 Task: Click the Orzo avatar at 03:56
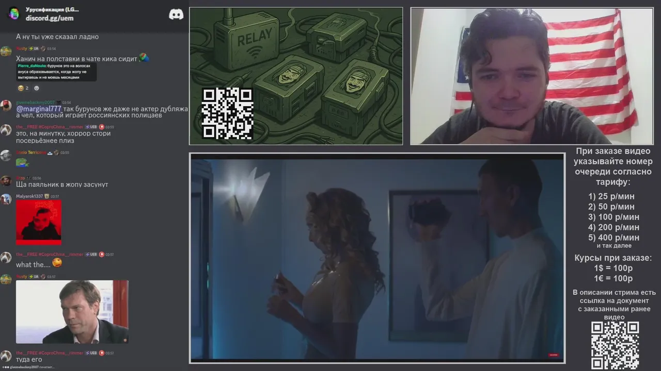[6, 181]
